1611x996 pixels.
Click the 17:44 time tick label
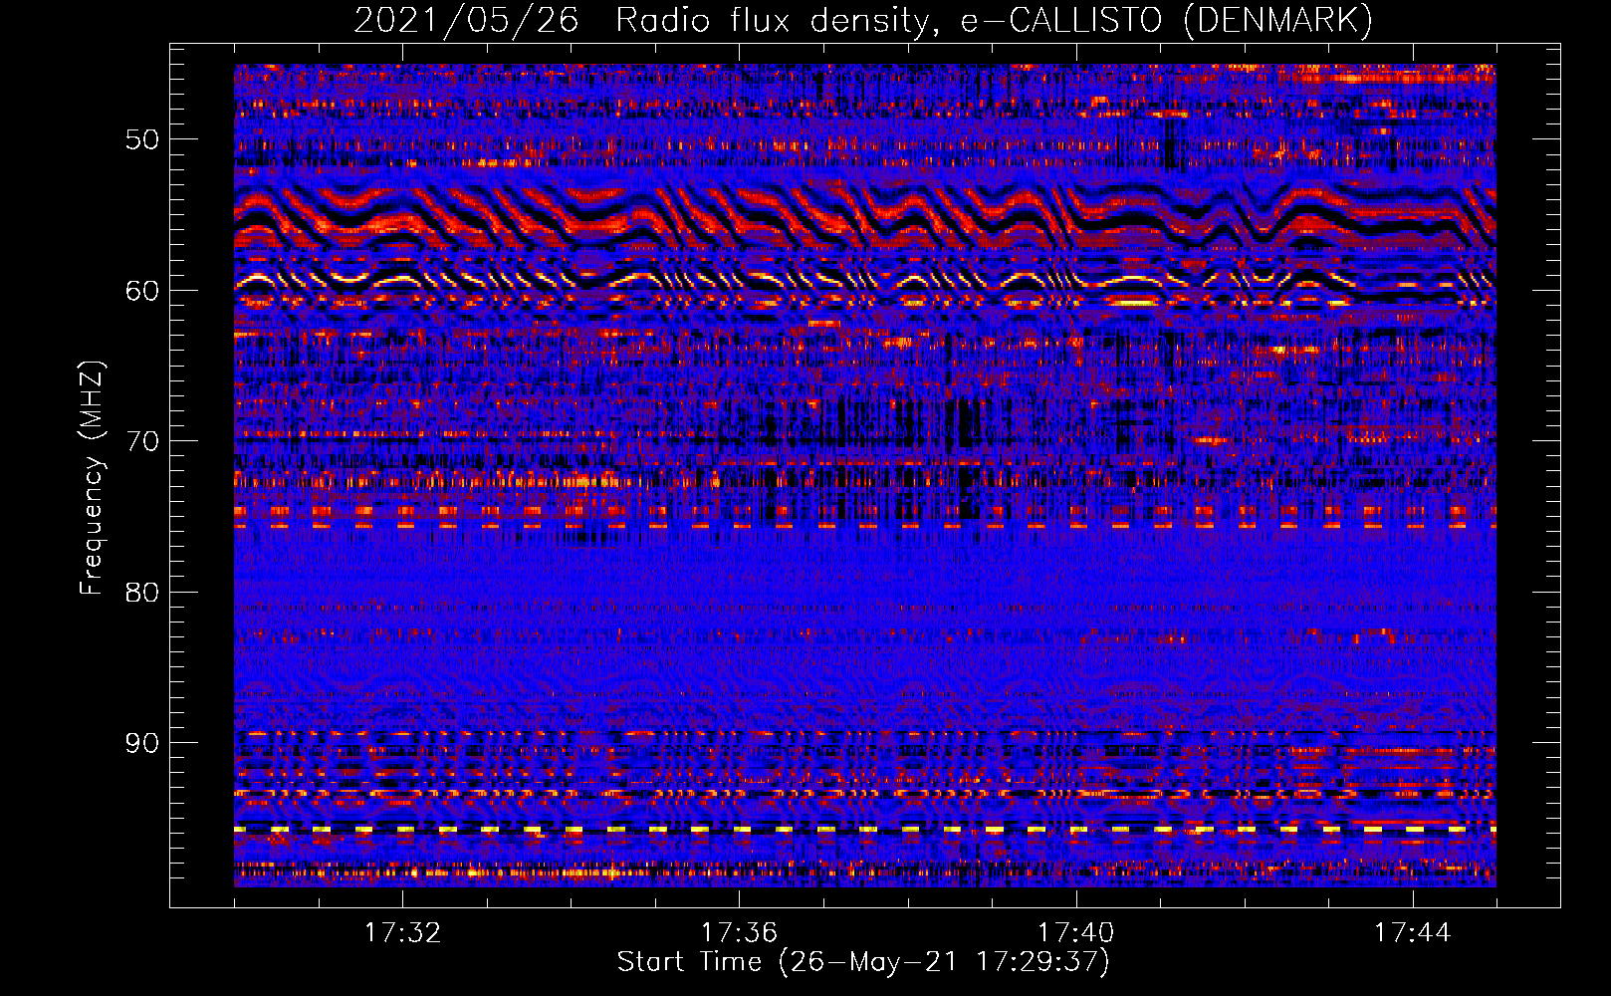click(1413, 932)
